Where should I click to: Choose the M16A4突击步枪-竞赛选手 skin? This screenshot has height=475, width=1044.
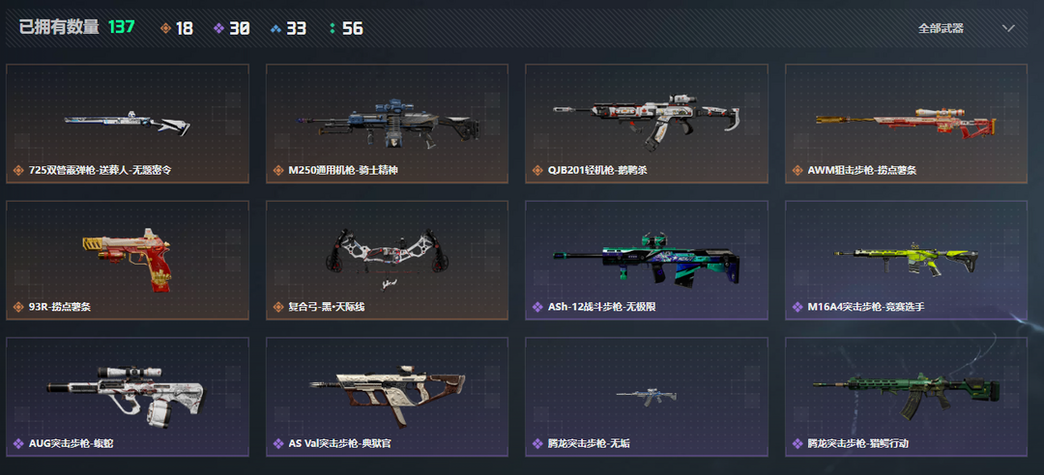click(x=906, y=260)
